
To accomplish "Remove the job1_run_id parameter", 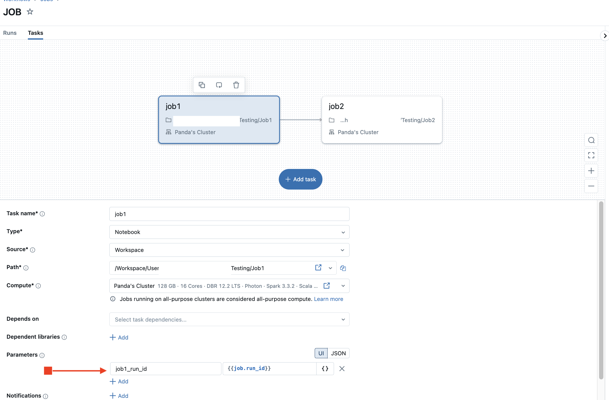I will pyautogui.click(x=342, y=368).
